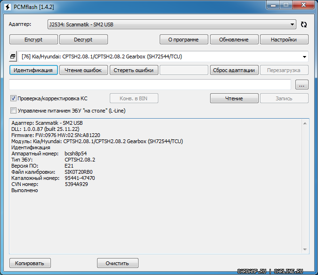Click the Выполнено log line
The height and width of the screenshot is (275, 318).
(x=24, y=191)
